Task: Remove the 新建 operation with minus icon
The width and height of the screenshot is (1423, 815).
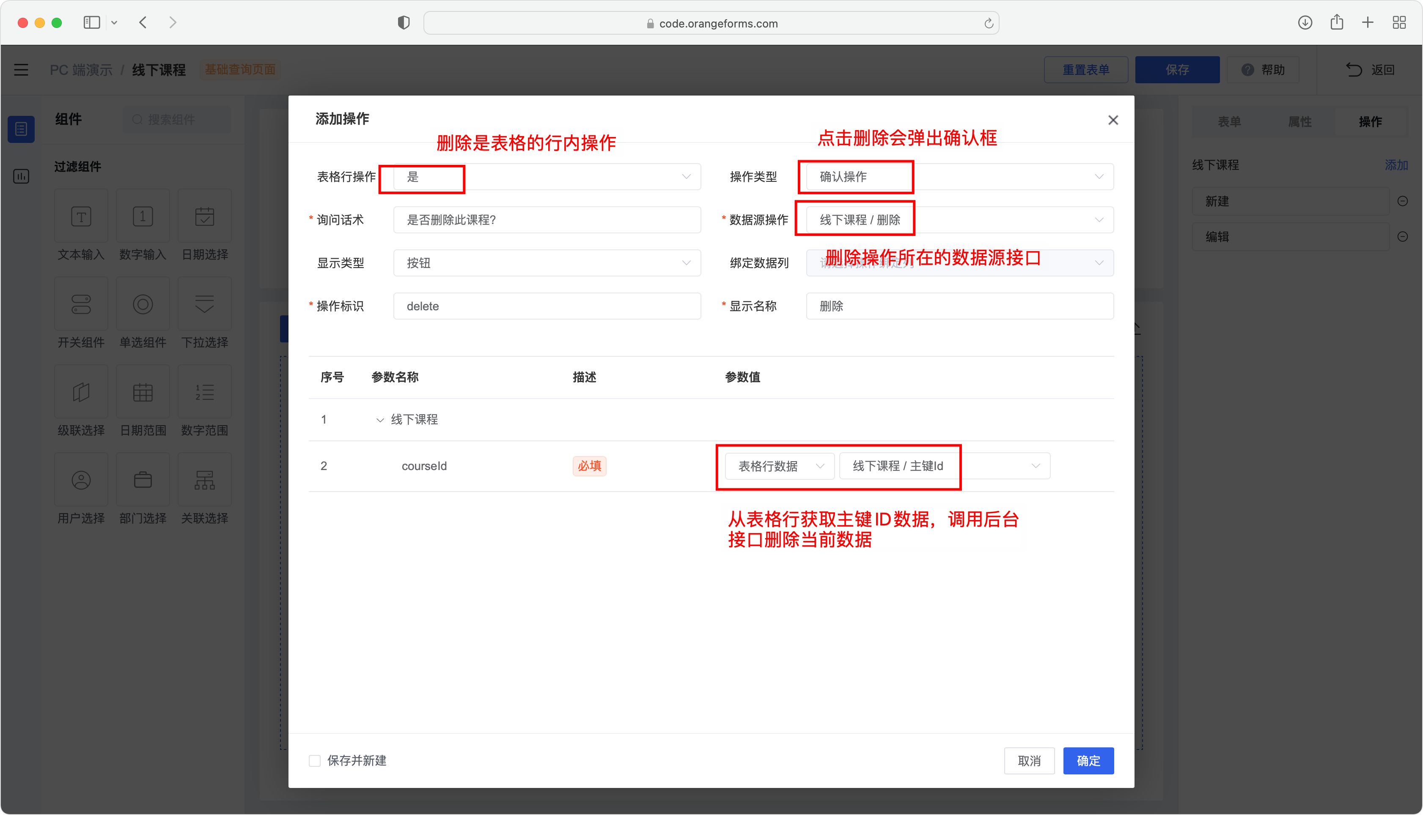Action: (1402, 201)
